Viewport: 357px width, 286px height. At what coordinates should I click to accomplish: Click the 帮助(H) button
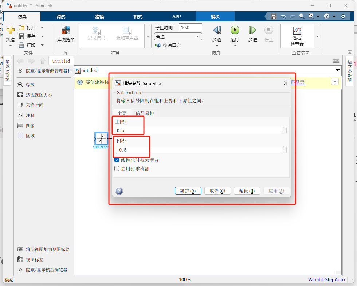(247, 191)
